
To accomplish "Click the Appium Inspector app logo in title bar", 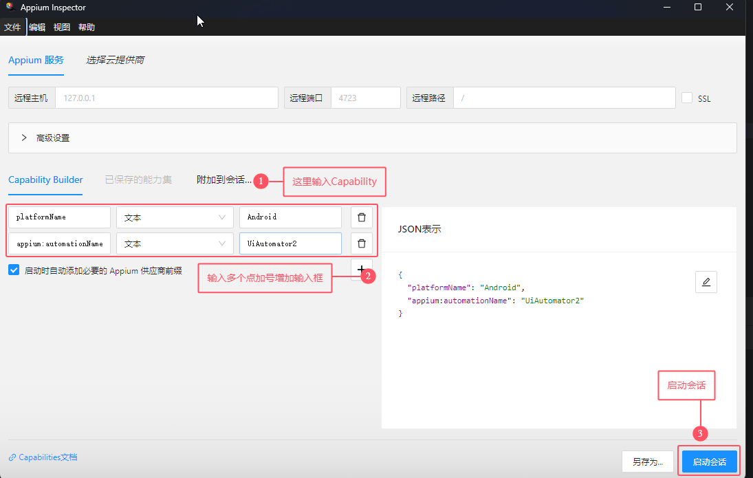I will pyautogui.click(x=10, y=7).
